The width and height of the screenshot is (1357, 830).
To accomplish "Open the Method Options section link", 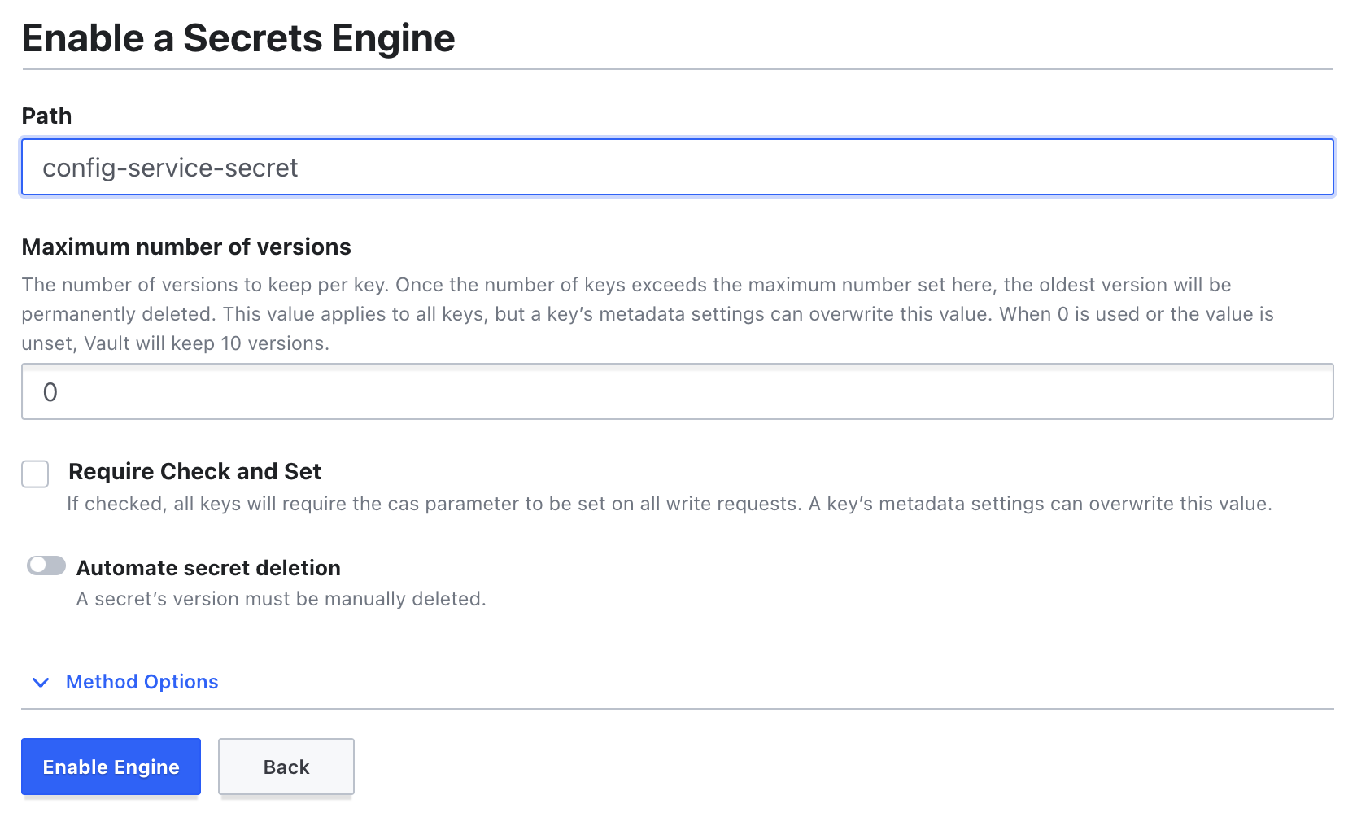I will pos(142,682).
